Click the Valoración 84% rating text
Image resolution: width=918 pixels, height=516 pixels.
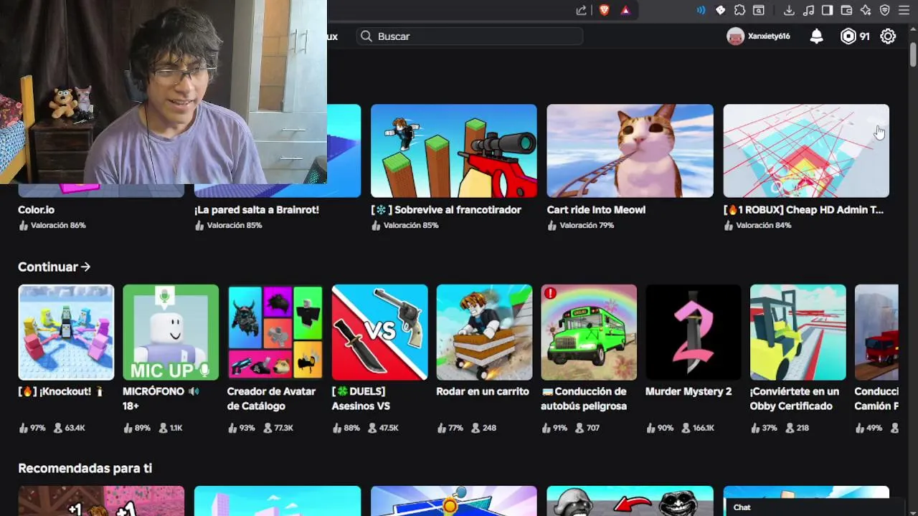coord(764,225)
